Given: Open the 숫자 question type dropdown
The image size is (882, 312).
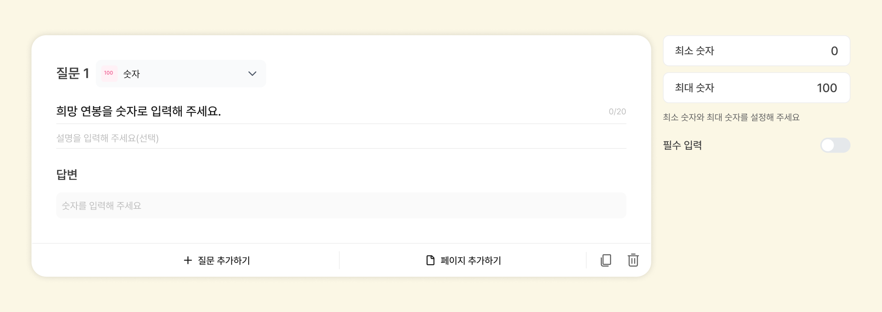Looking at the screenshot, I should coord(181,74).
